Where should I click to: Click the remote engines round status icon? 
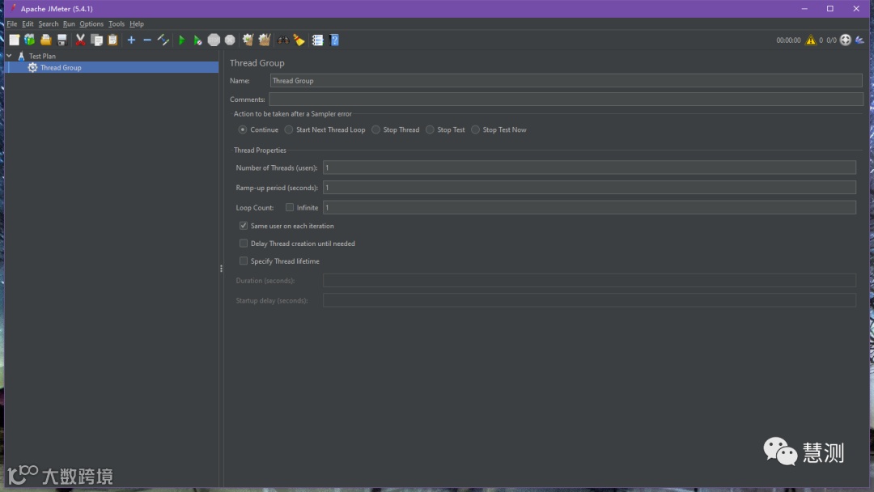pyautogui.click(x=846, y=40)
